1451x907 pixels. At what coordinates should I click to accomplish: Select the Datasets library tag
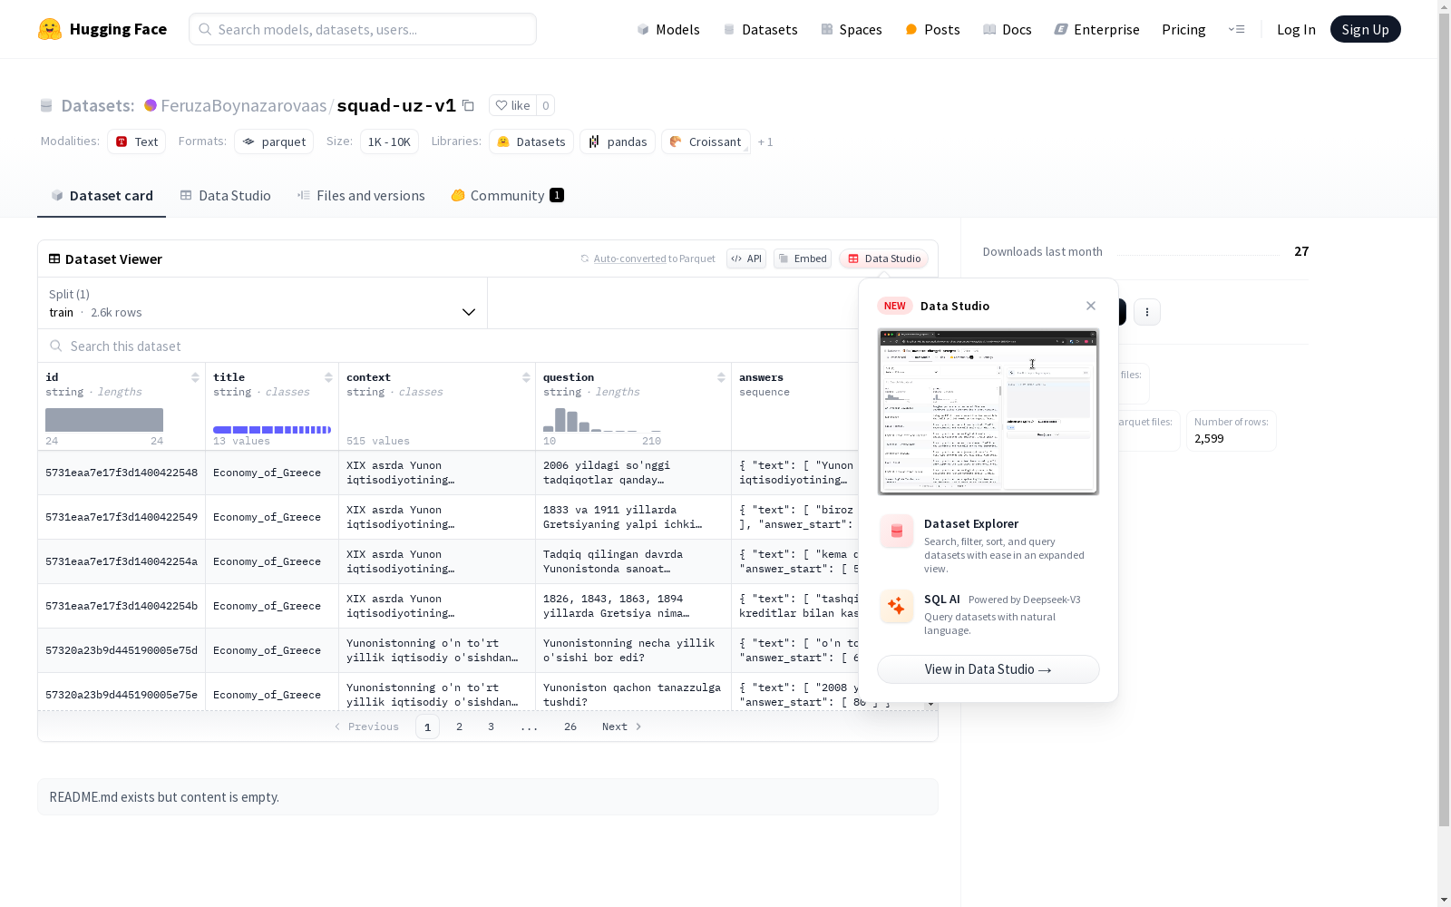[x=531, y=141]
